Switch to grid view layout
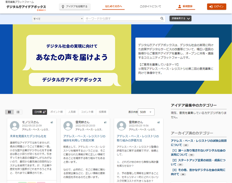The width and height of the screenshot is (232, 183). click(x=10, y=112)
